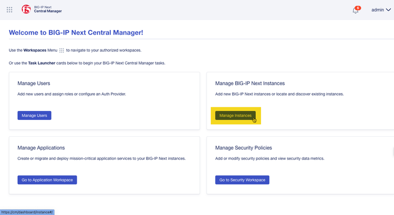Select the Manage BIG-IP Next Instances heading
The height and width of the screenshot is (215, 394).
[250, 83]
